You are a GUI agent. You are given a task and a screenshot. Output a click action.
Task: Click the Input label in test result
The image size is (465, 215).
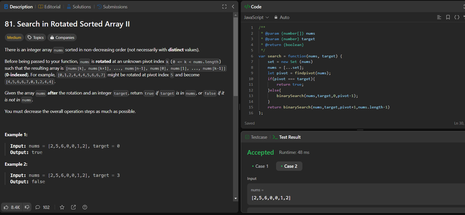(251, 179)
